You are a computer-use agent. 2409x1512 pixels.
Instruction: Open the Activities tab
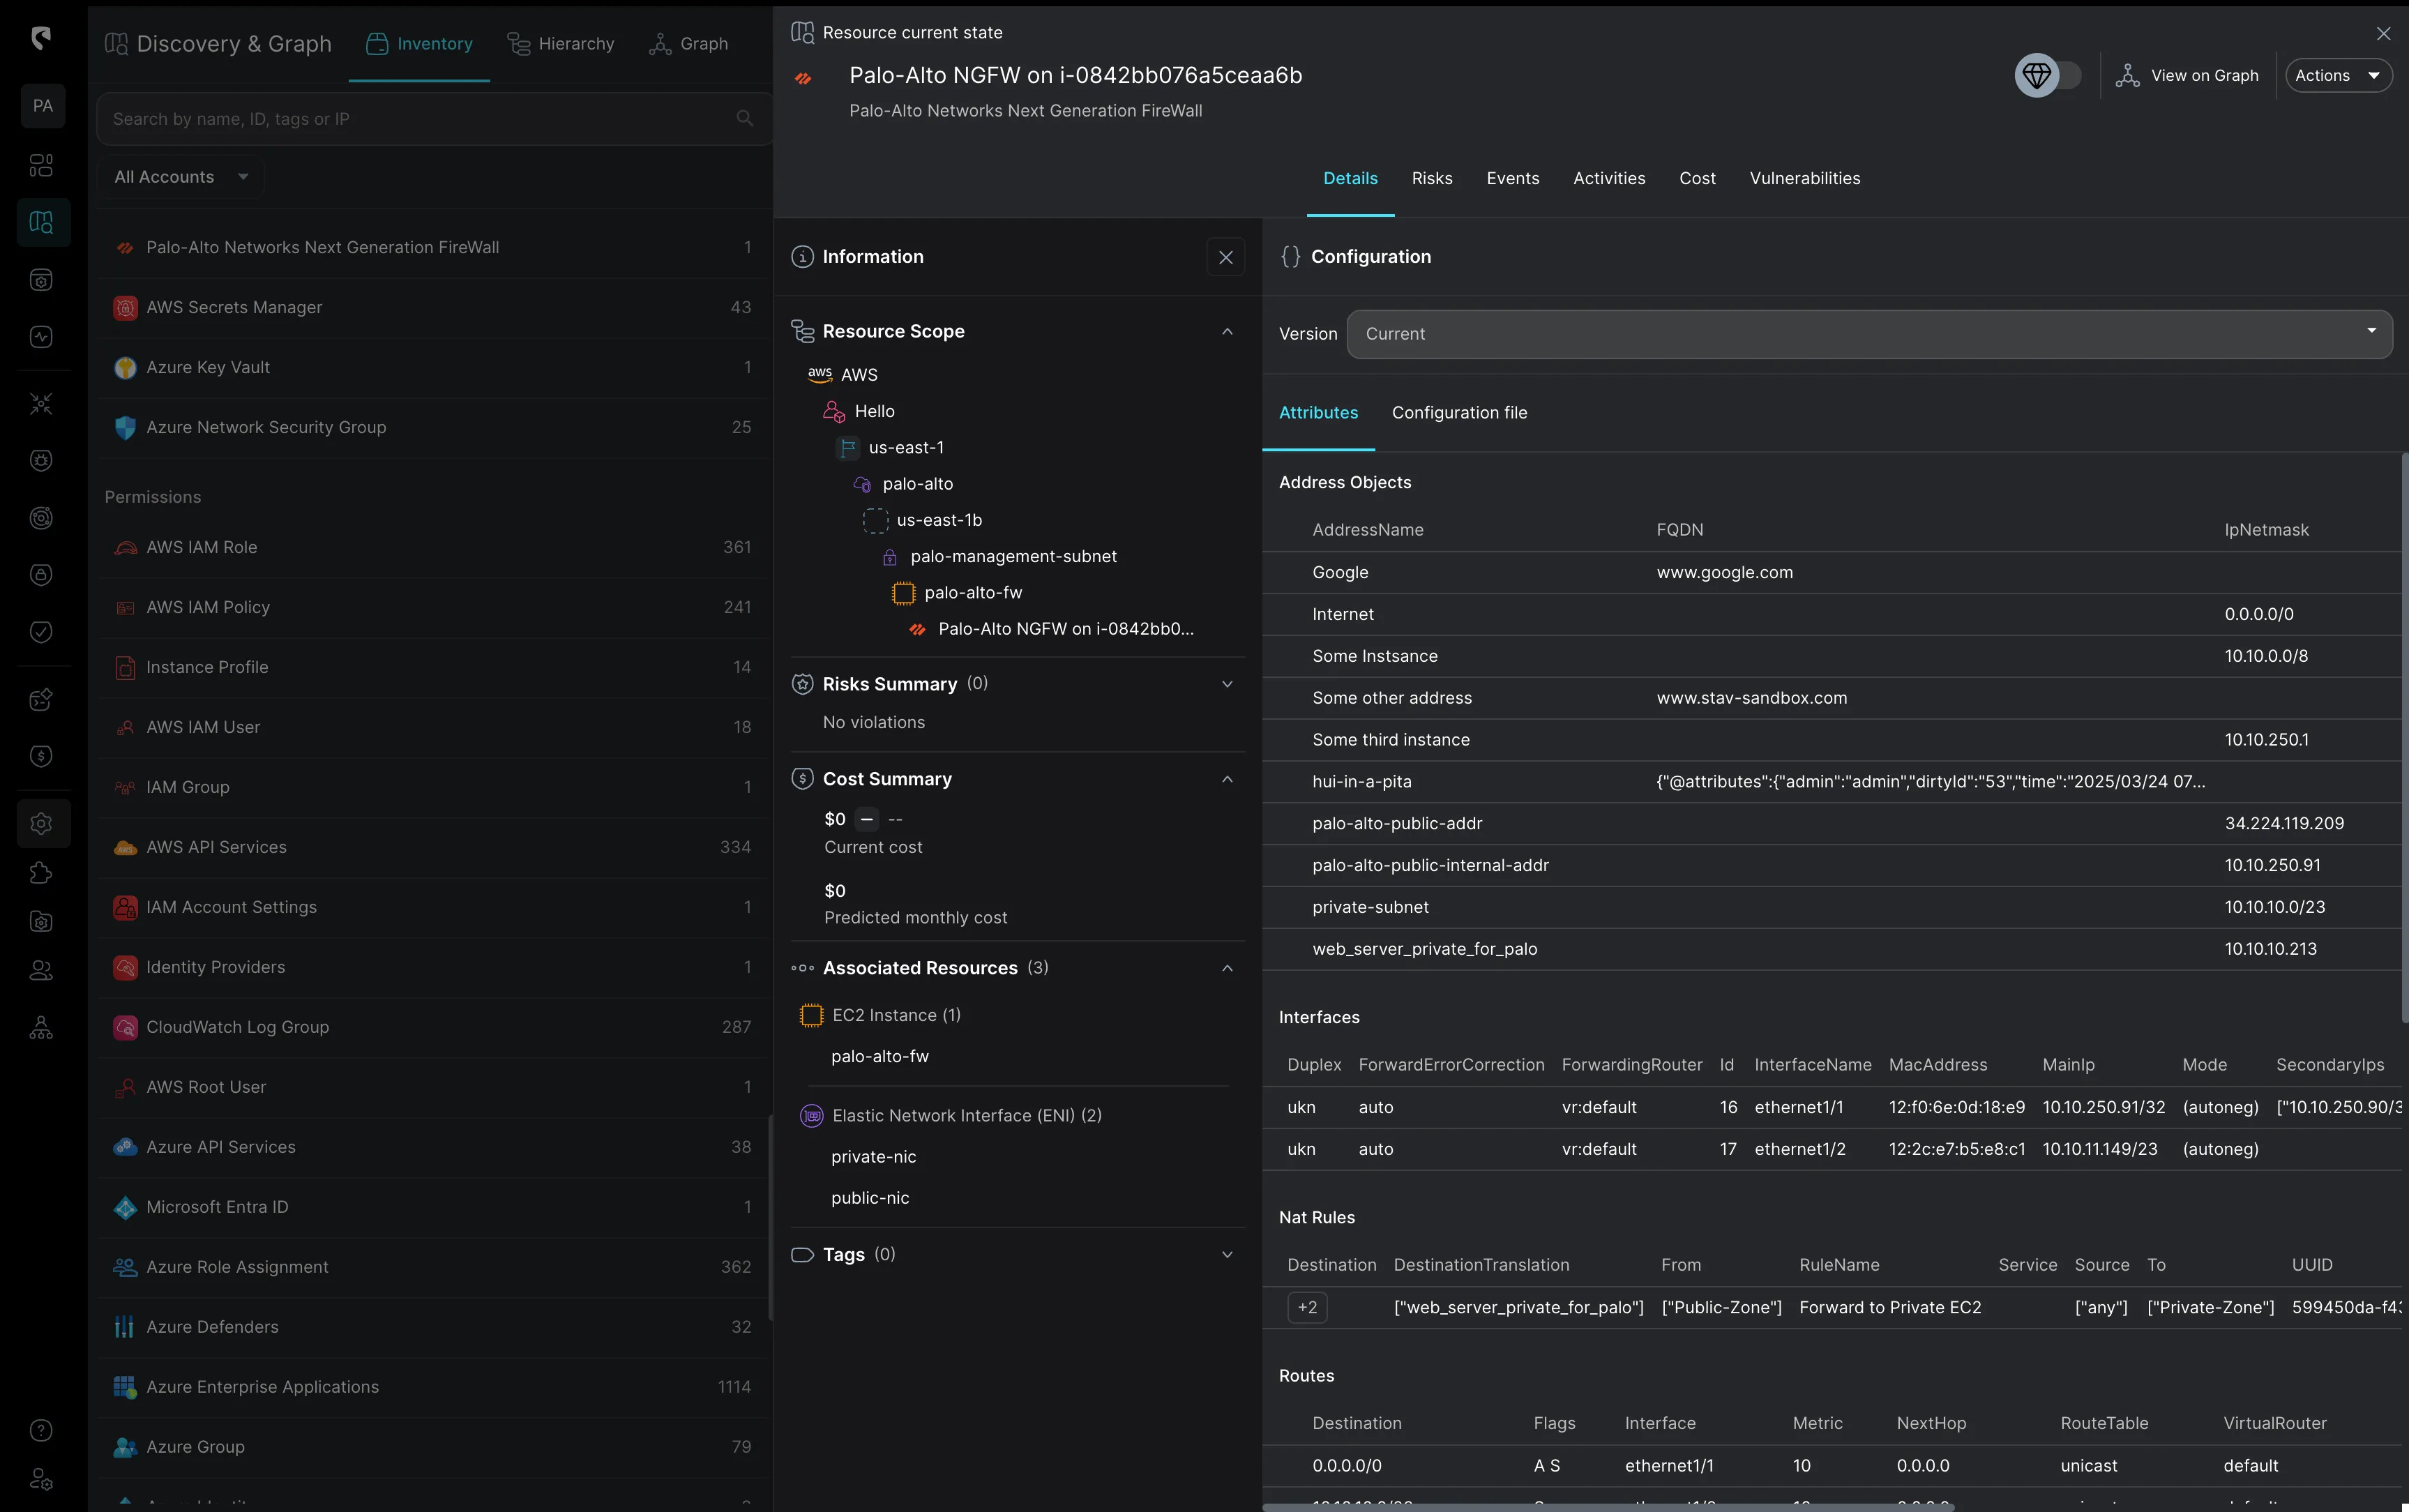pos(1608,178)
